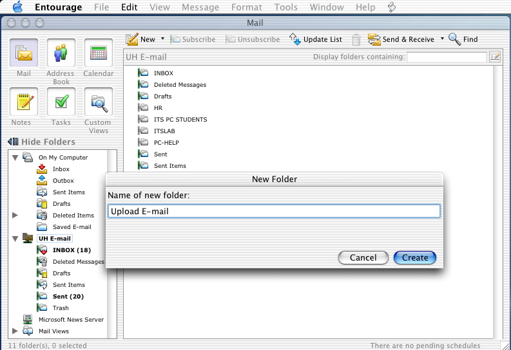Select UH E-mail account

click(x=54, y=239)
